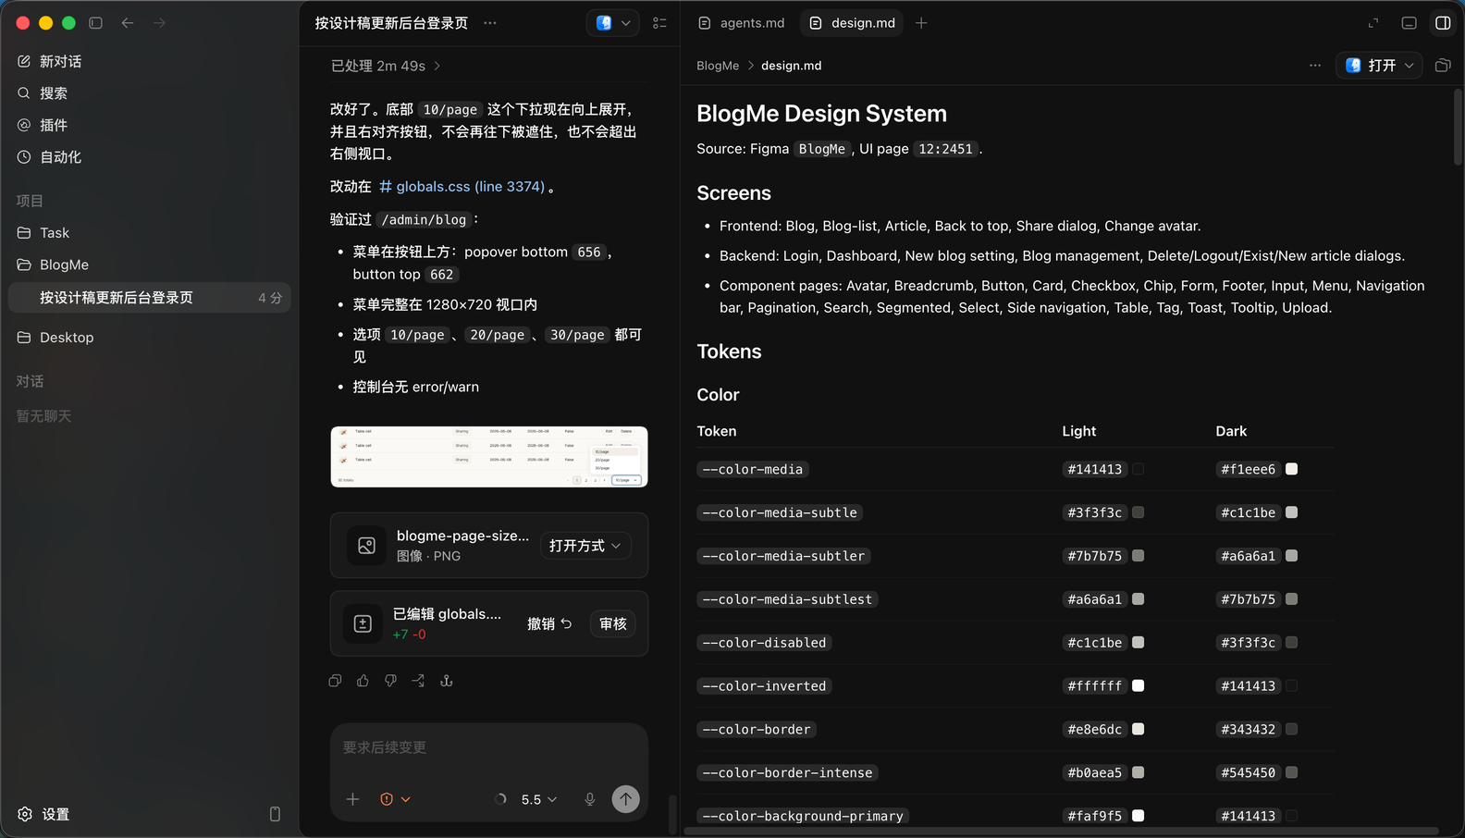This screenshot has width=1465, height=838.
Task: Focus the 要求后续变更 input field
Action: pyautogui.click(x=489, y=747)
